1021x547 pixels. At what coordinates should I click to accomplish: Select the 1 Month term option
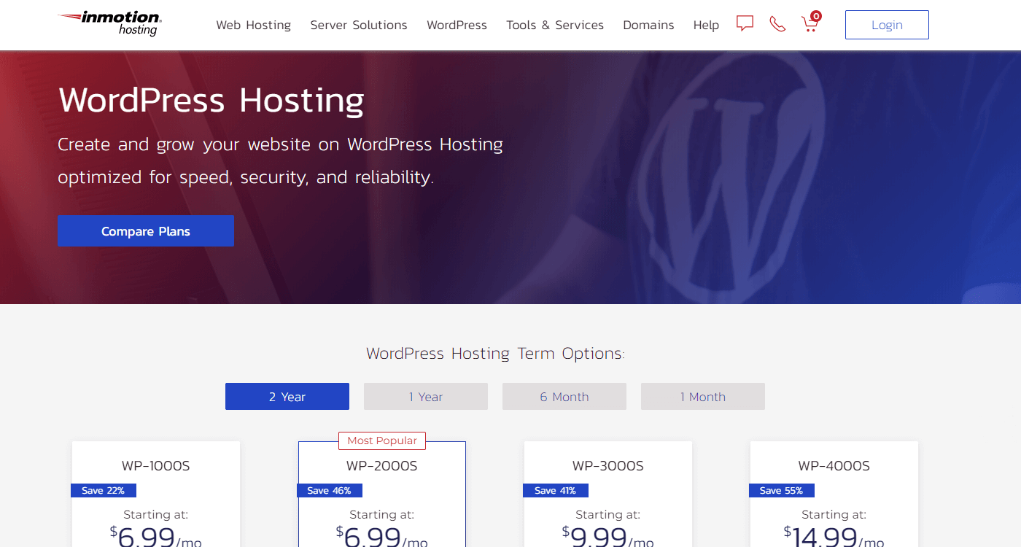click(703, 396)
